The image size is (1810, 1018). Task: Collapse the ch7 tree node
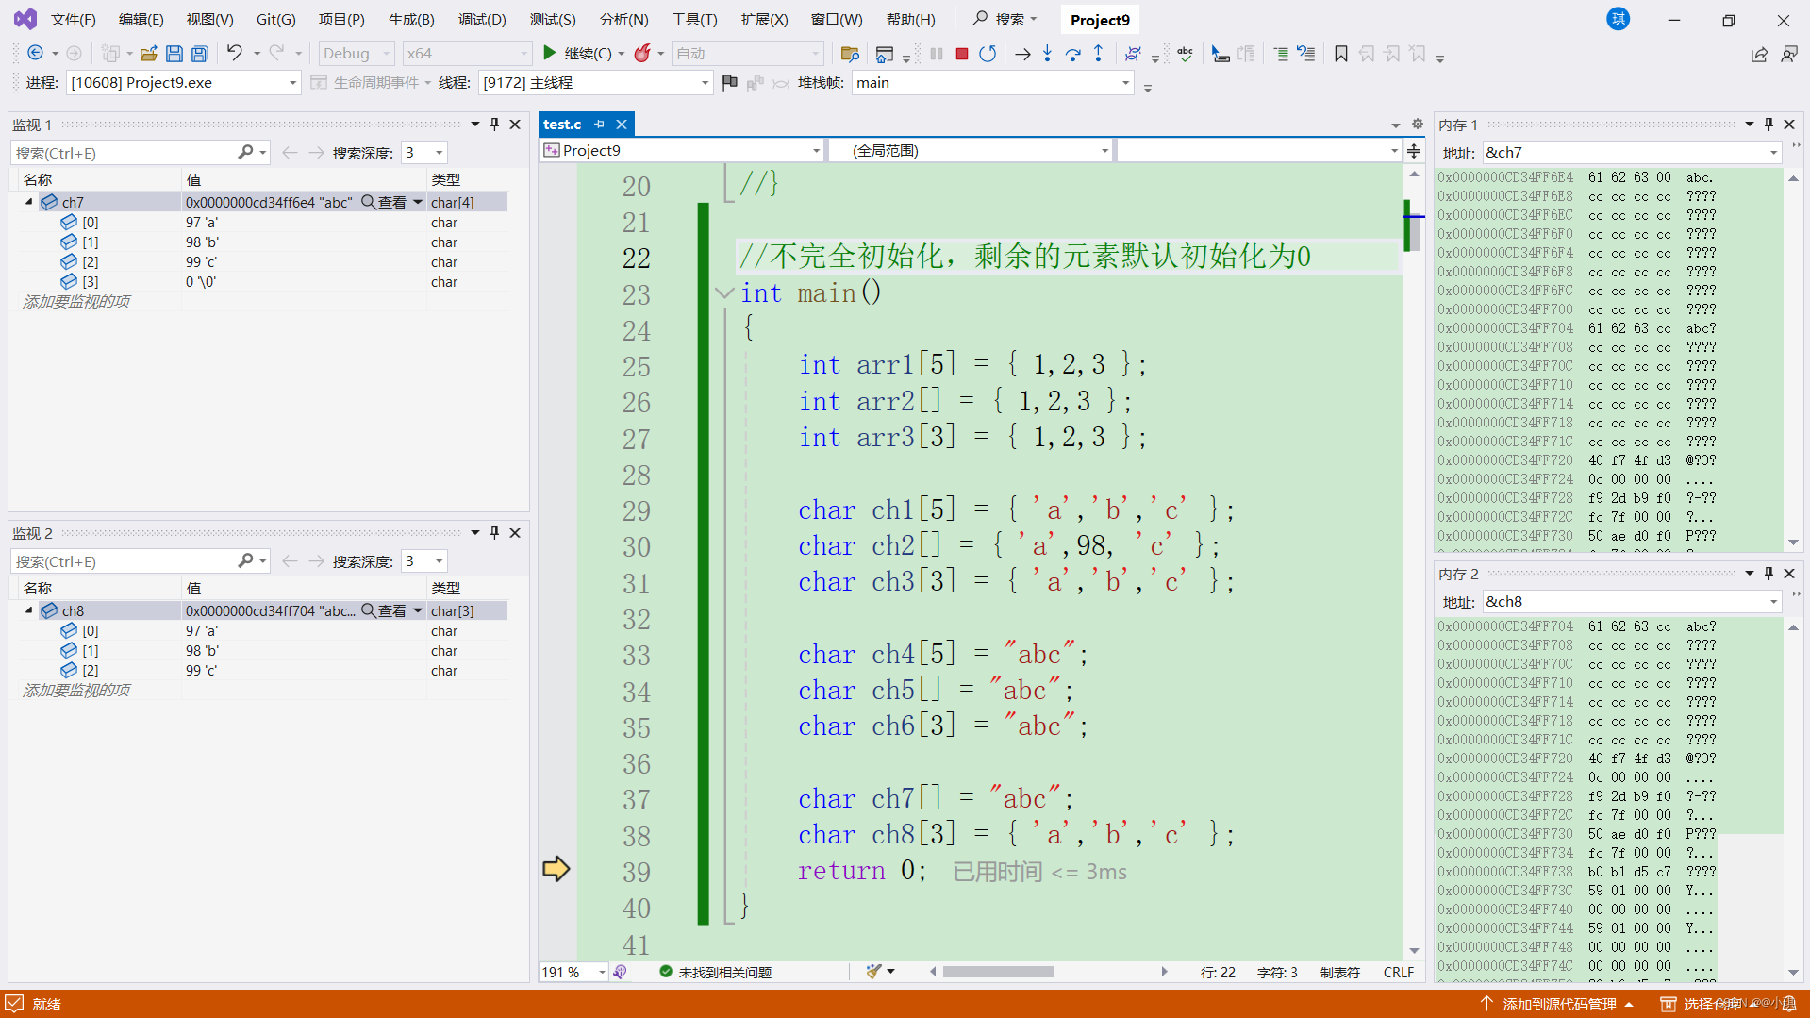[28, 202]
